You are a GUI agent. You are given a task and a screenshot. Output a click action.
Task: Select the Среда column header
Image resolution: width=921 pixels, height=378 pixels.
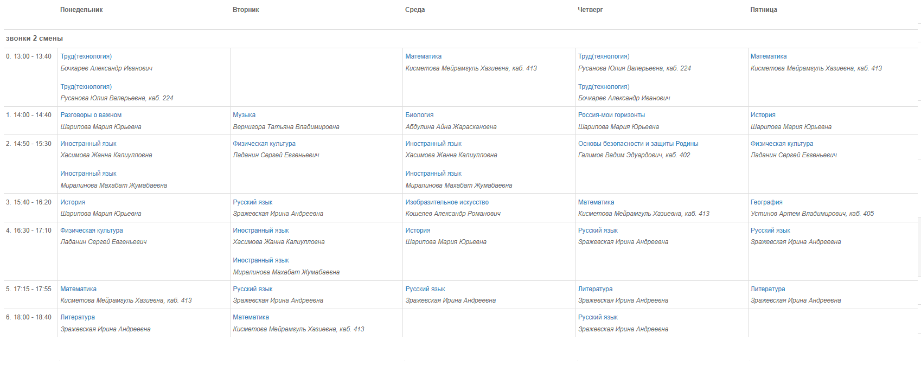pos(415,10)
